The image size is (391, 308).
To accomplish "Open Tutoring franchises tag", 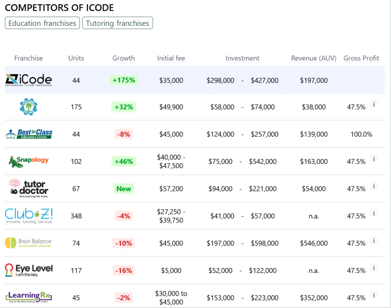I will pos(118,23).
